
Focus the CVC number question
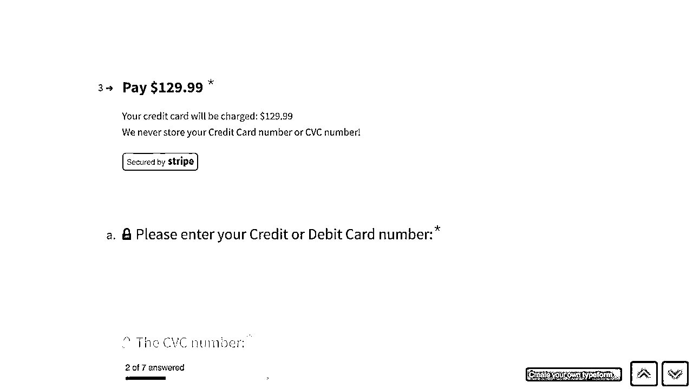(191, 343)
